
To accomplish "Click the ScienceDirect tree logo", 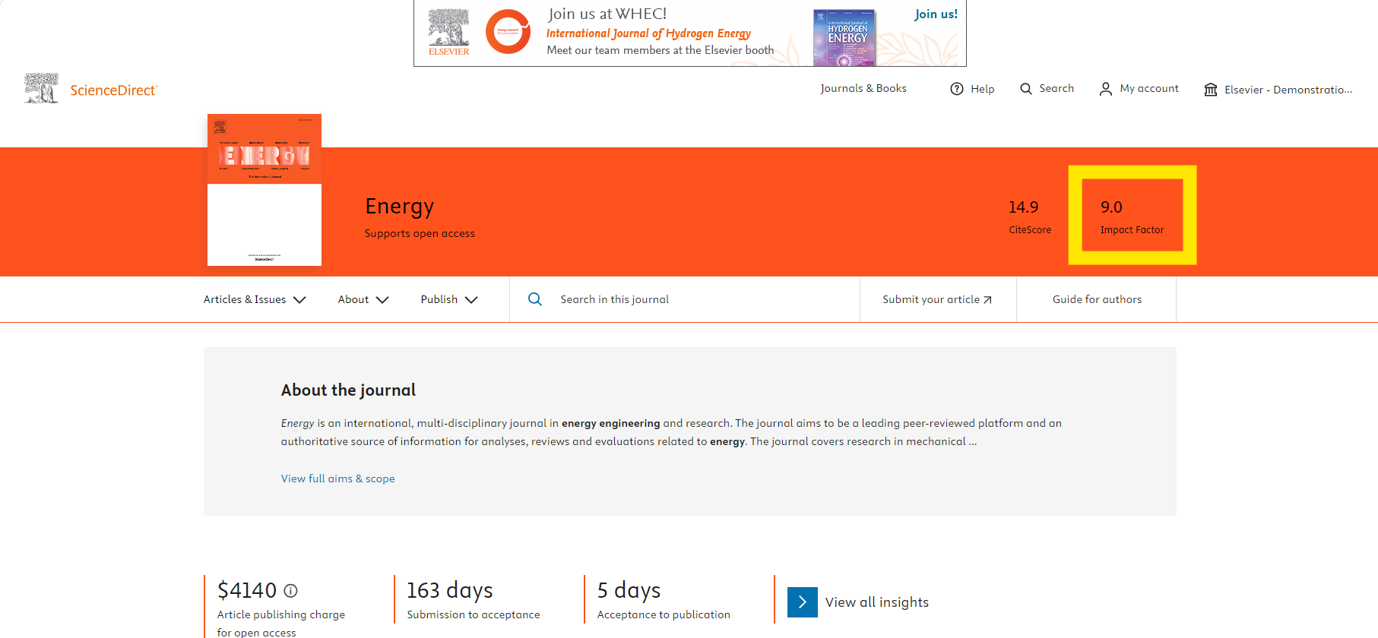I will click(x=42, y=89).
